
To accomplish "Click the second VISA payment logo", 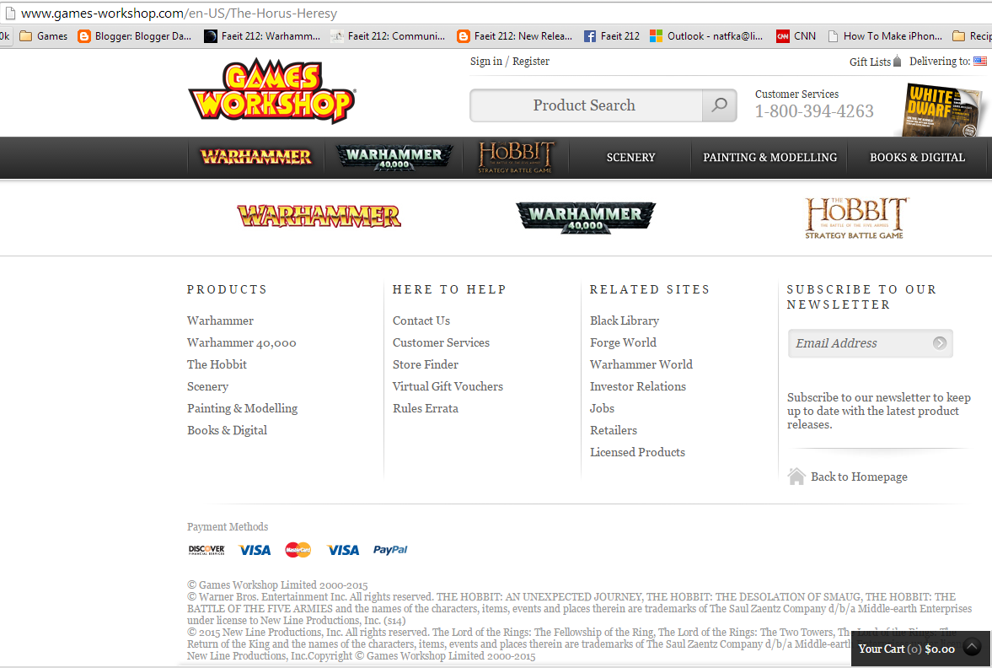I will tap(343, 550).
